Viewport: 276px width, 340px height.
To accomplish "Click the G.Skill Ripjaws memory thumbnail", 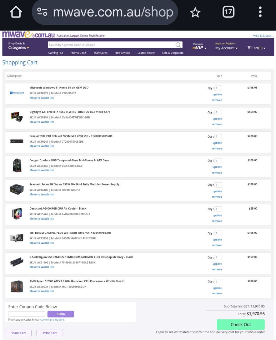I will click(17, 262).
